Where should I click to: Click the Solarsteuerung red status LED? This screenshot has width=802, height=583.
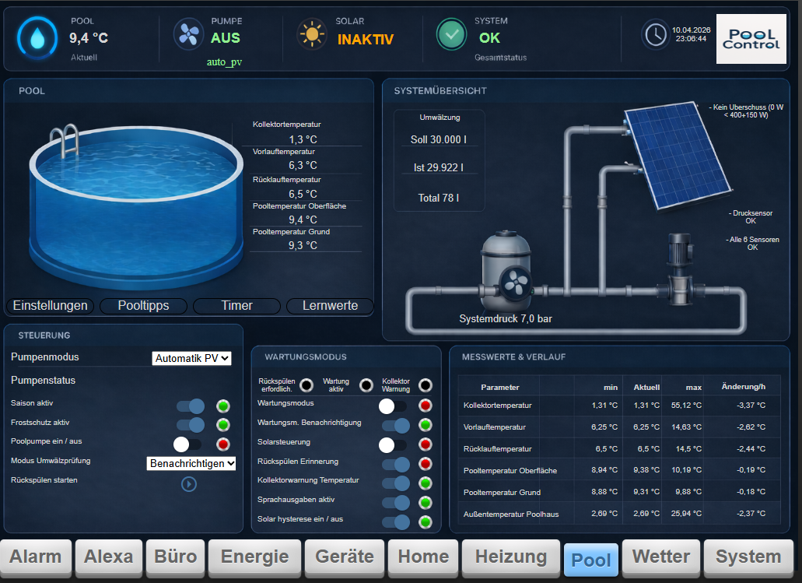(425, 444)
